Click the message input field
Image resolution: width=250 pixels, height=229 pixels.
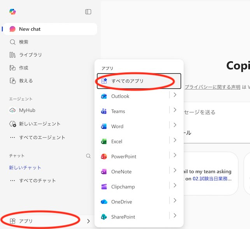click(x=217, y=112)
